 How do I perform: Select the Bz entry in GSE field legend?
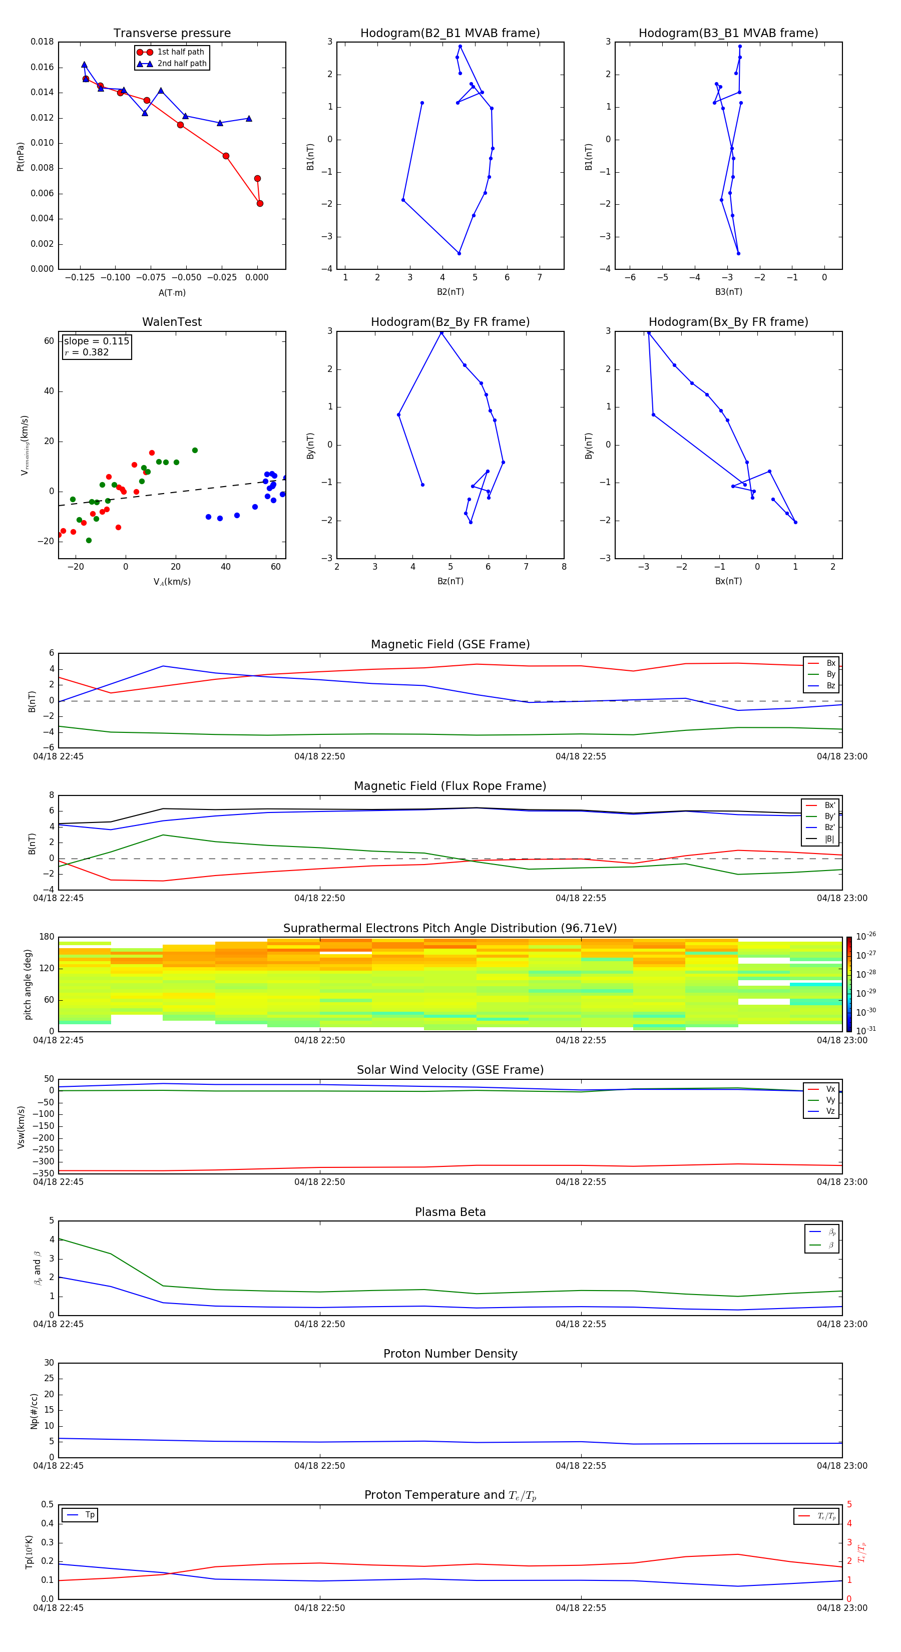pyautogui.click(x=821, y=685)
